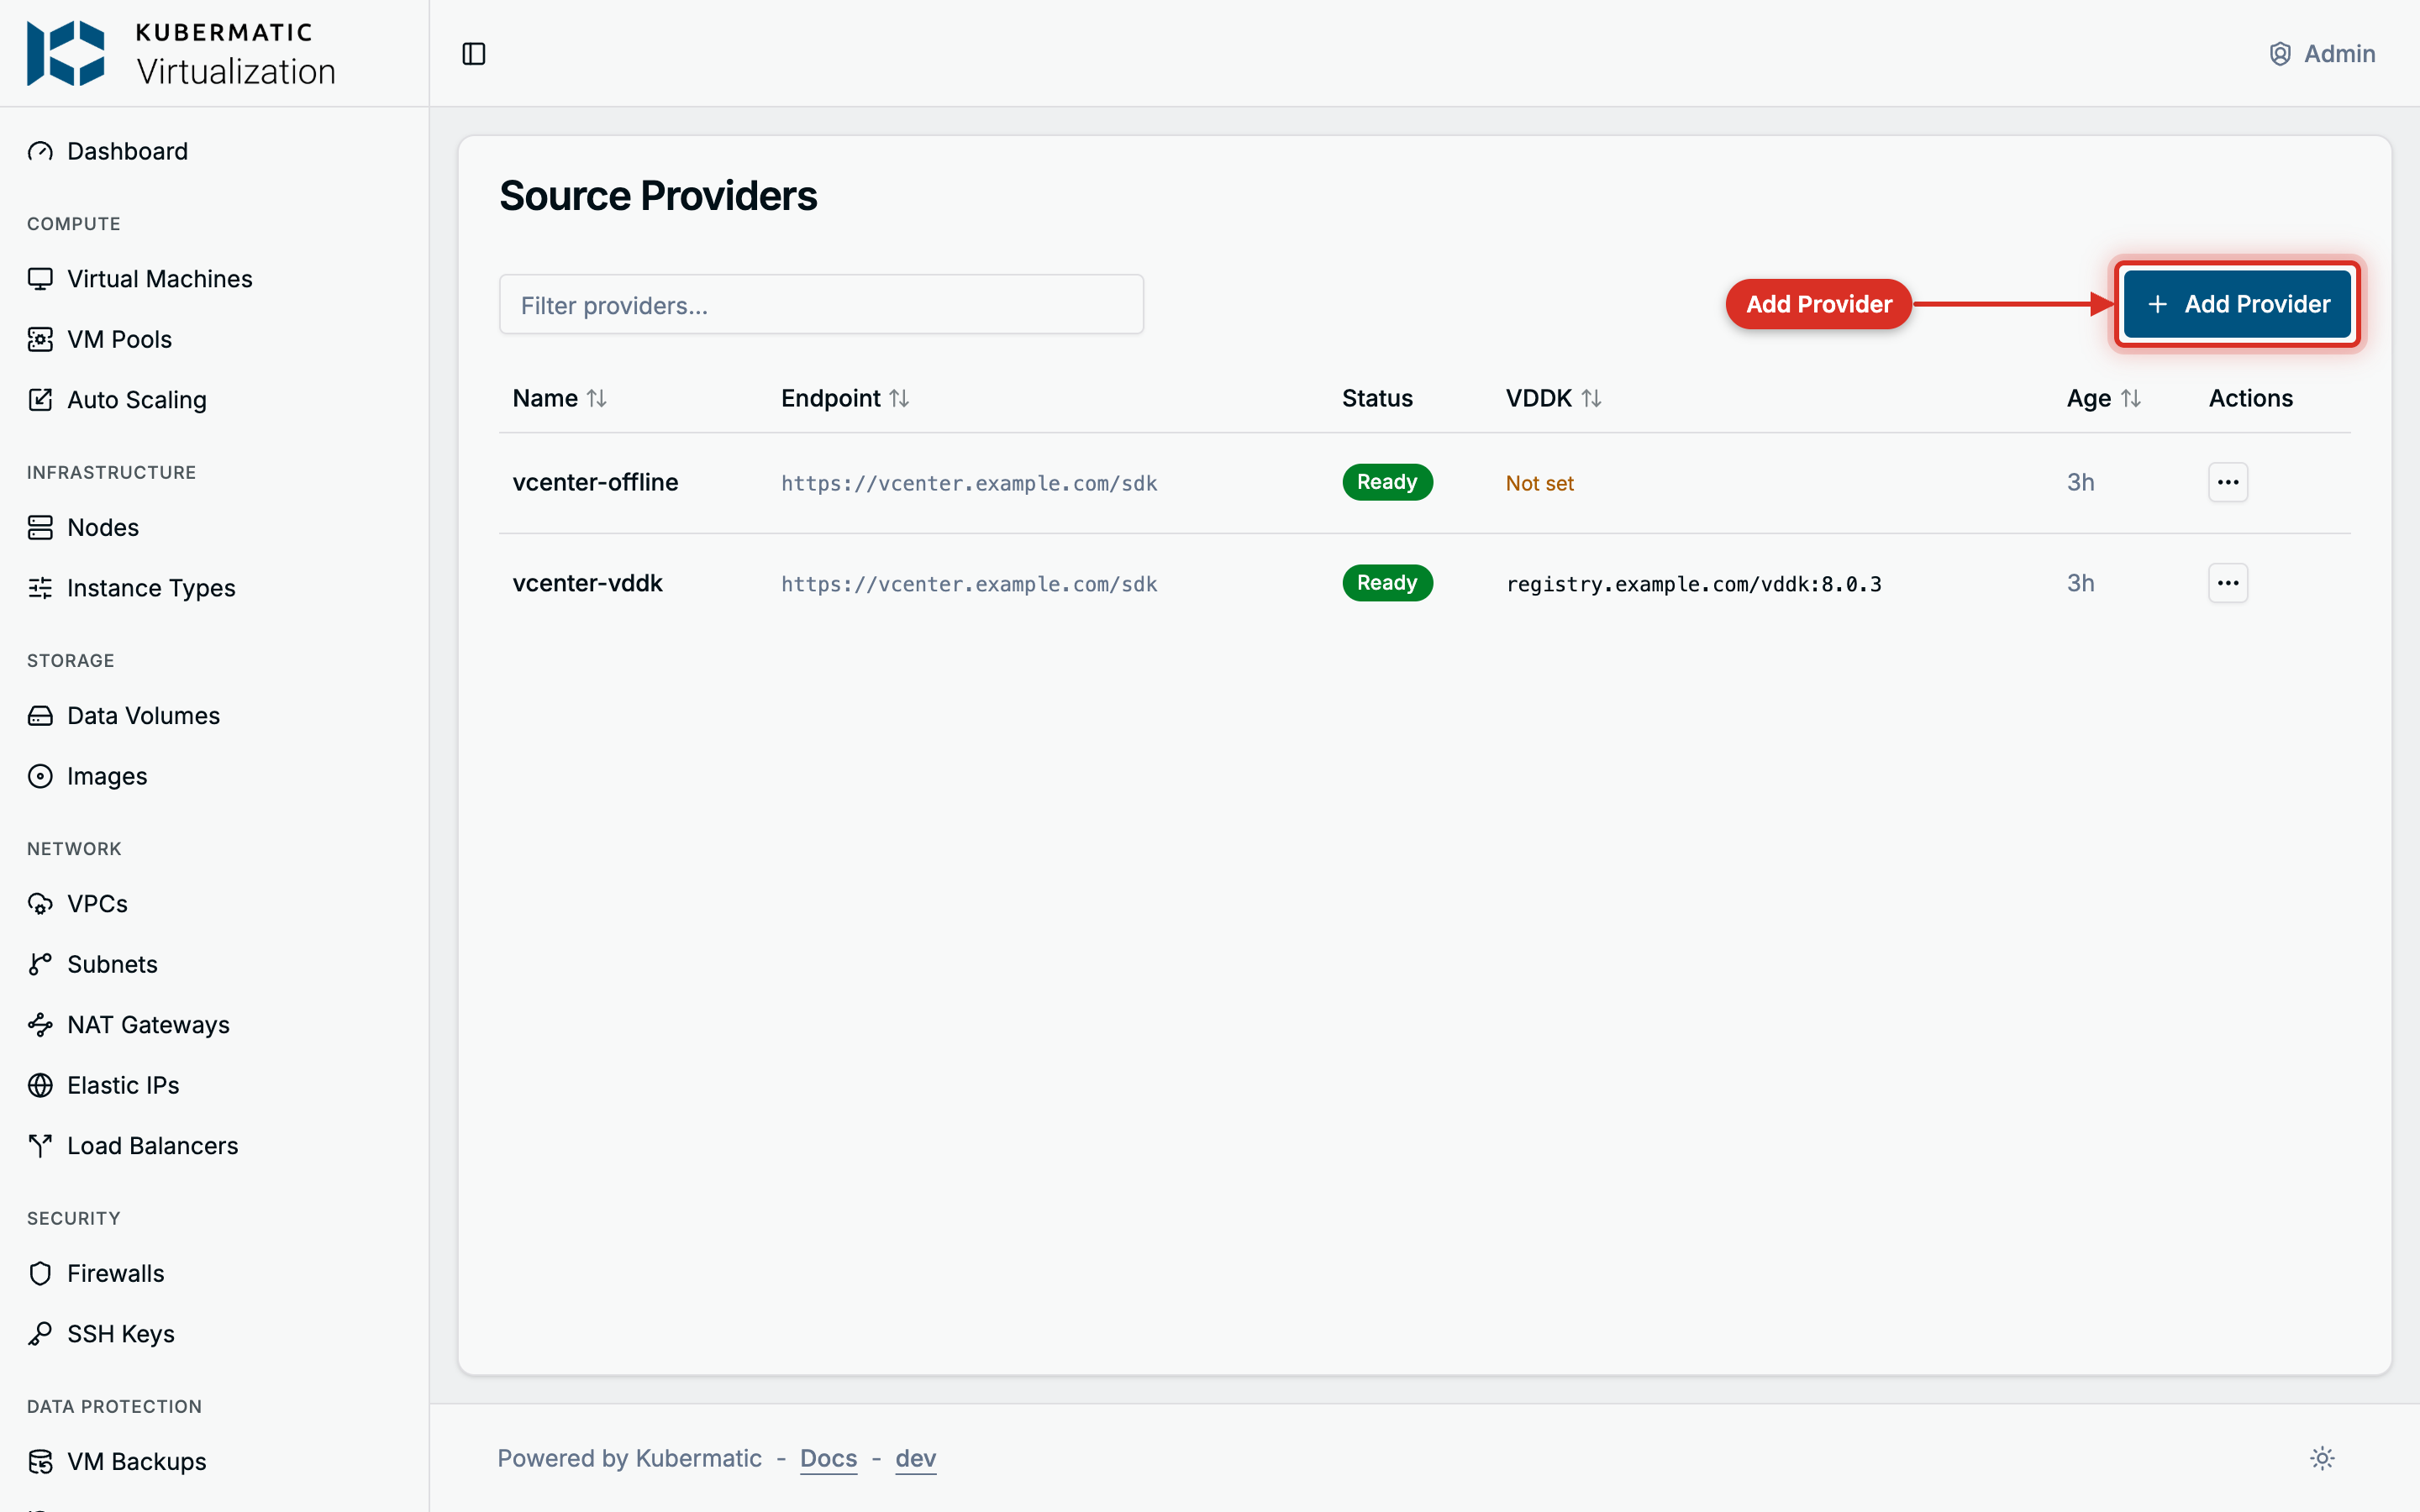Viewport: 2420px width, 1512px height.
Task: Toggle the sidebar collapse icon
Action: (474, 54)
